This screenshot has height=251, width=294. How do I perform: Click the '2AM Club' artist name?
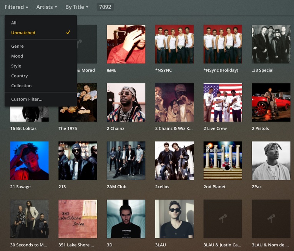pos(116,187)
